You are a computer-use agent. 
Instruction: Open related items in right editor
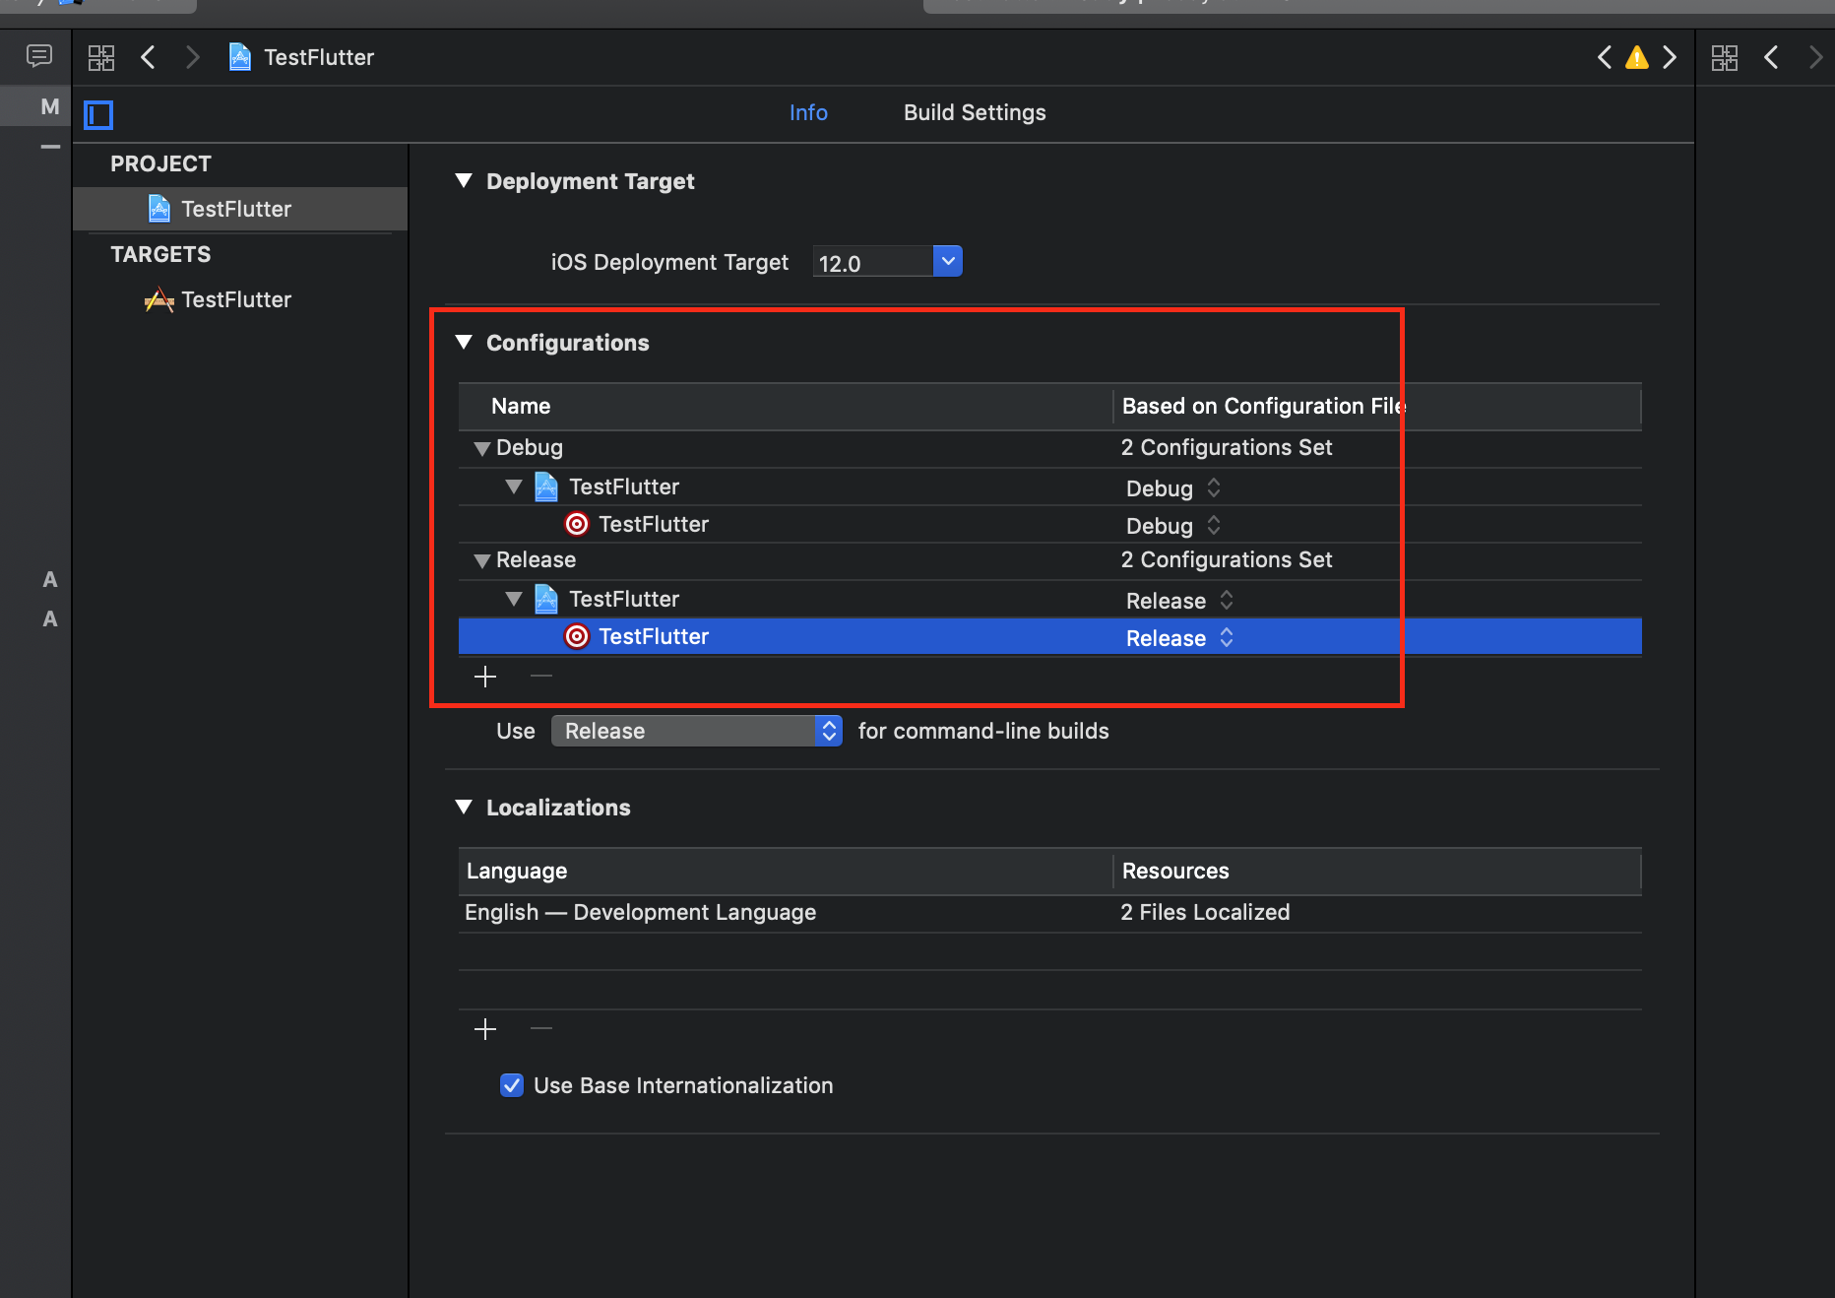coord(1725,57)
